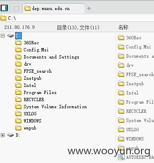The height and width of the screenshot is (163, 154).
Task: Click the dotted-square icon in tab bar
Action: click(x=16, y=8)
